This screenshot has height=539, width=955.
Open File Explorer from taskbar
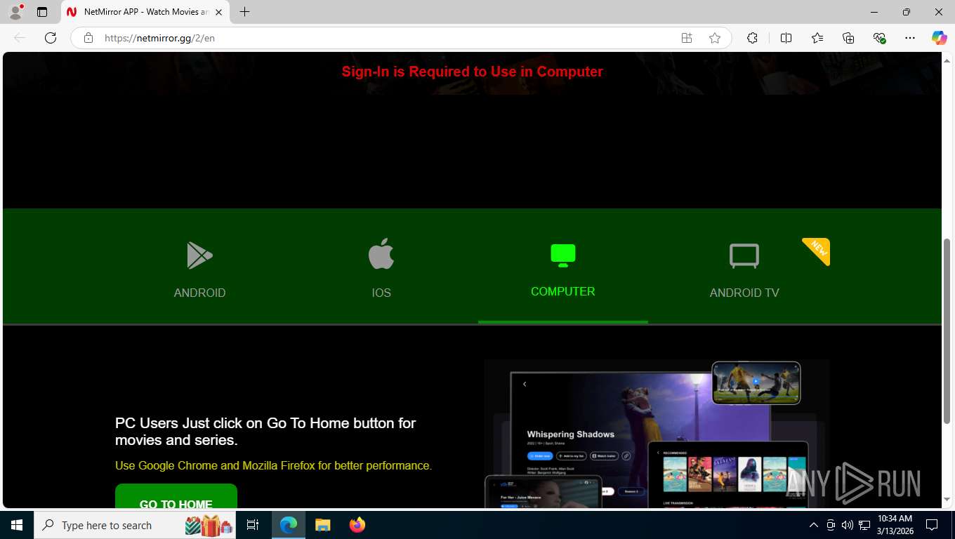pos(323,525)
